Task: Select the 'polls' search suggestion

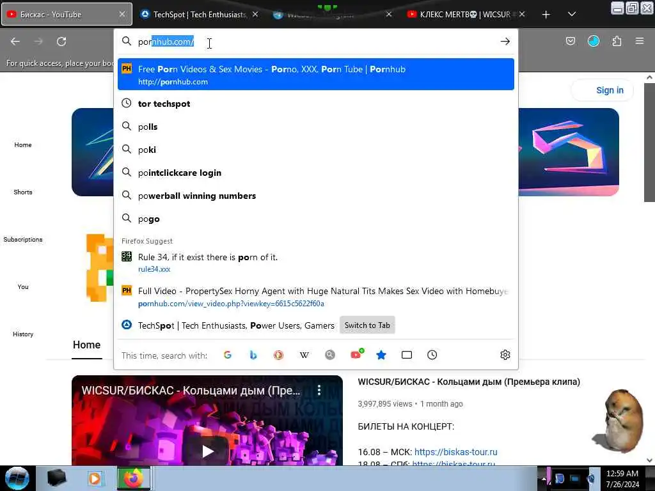Action: pyautogui.click(x=316, y=127)
